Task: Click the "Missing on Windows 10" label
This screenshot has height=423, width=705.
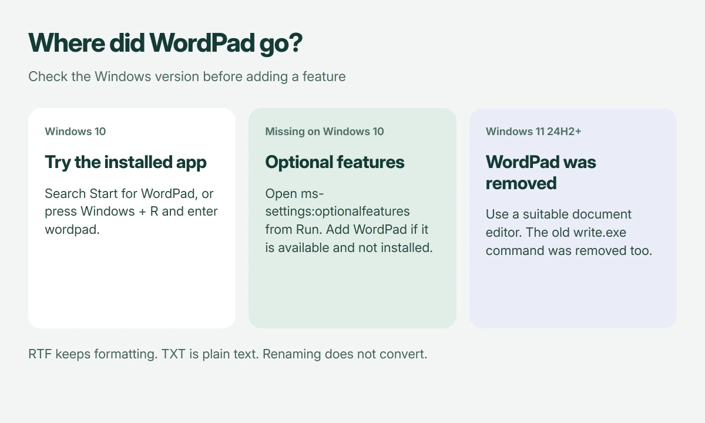Action: click(324, 132)
